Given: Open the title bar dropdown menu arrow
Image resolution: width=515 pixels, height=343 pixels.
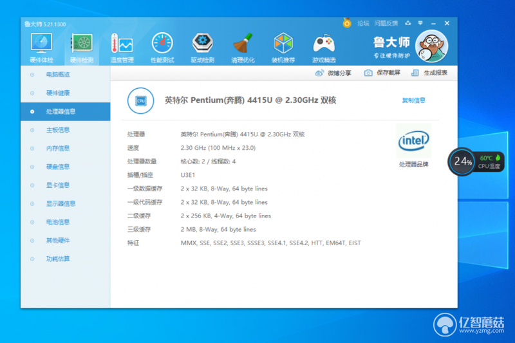Looking at the screenshot, I should (420, 23).
